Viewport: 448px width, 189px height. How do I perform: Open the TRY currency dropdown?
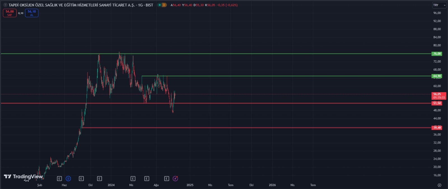439,5
